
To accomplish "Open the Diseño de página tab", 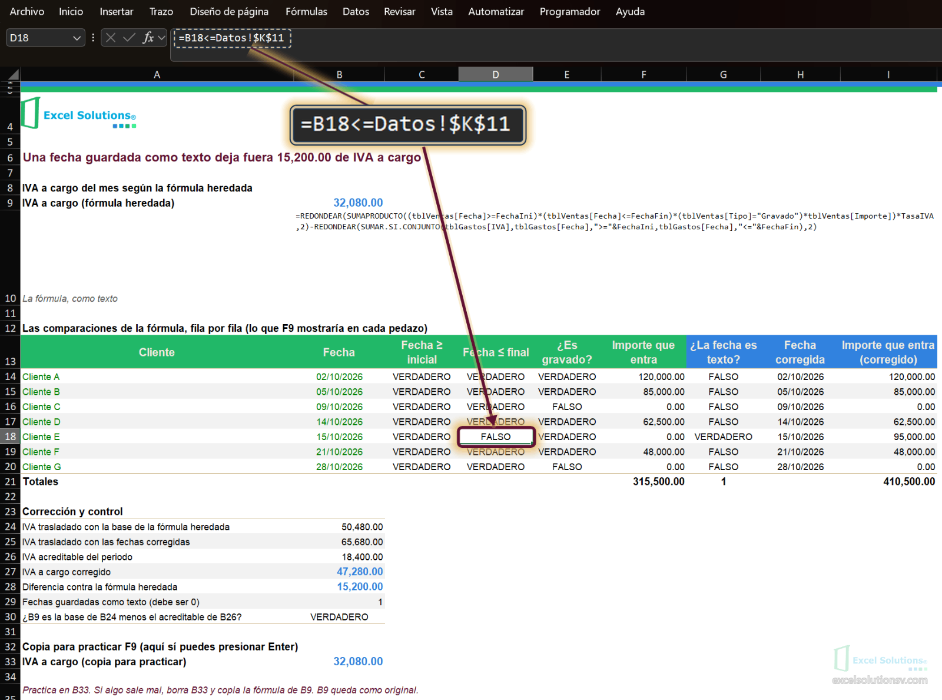I will click(229, 11).
